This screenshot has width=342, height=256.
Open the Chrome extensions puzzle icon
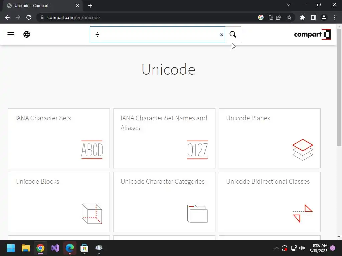tap(303, 17)
